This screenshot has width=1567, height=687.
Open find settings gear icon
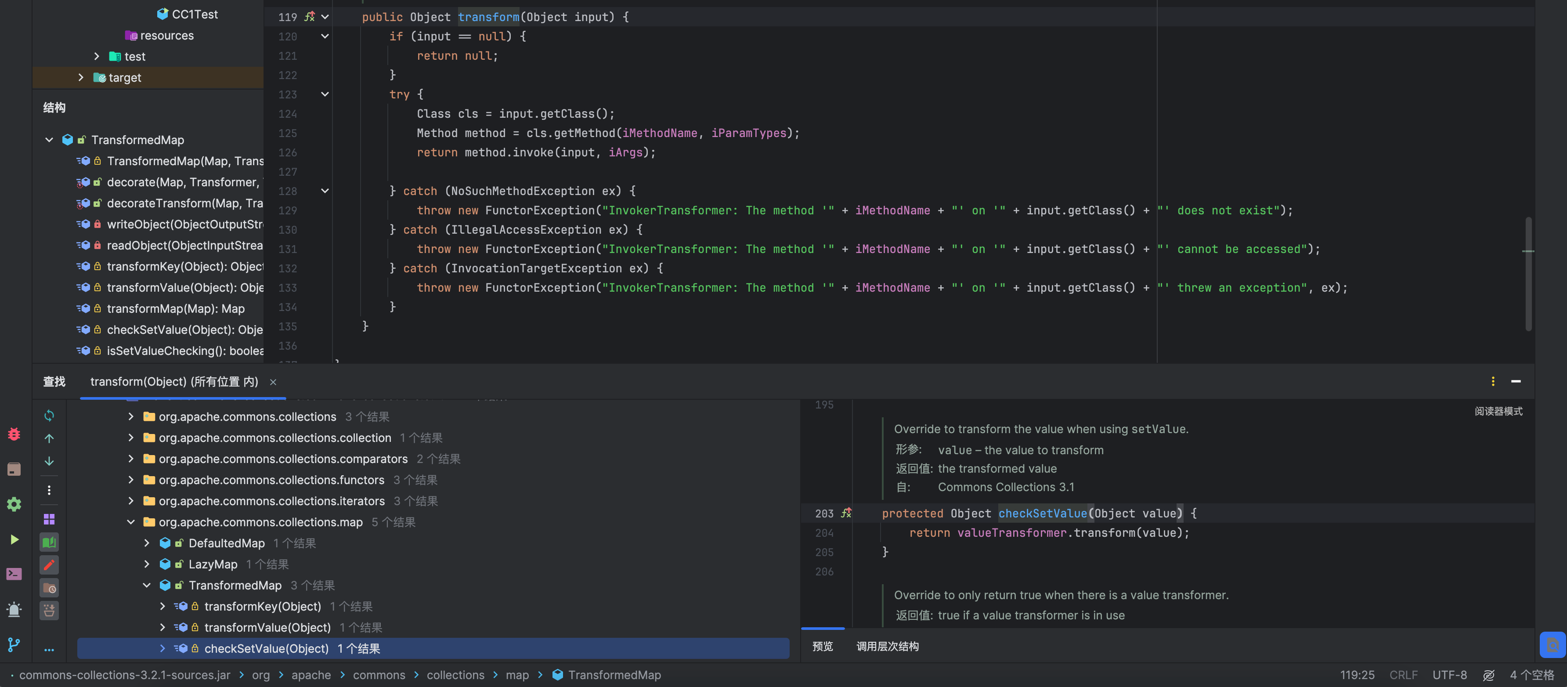tap(14, 504)
